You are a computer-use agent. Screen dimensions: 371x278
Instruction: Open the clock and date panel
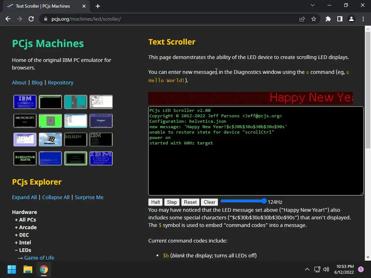(x=344, y=269)
